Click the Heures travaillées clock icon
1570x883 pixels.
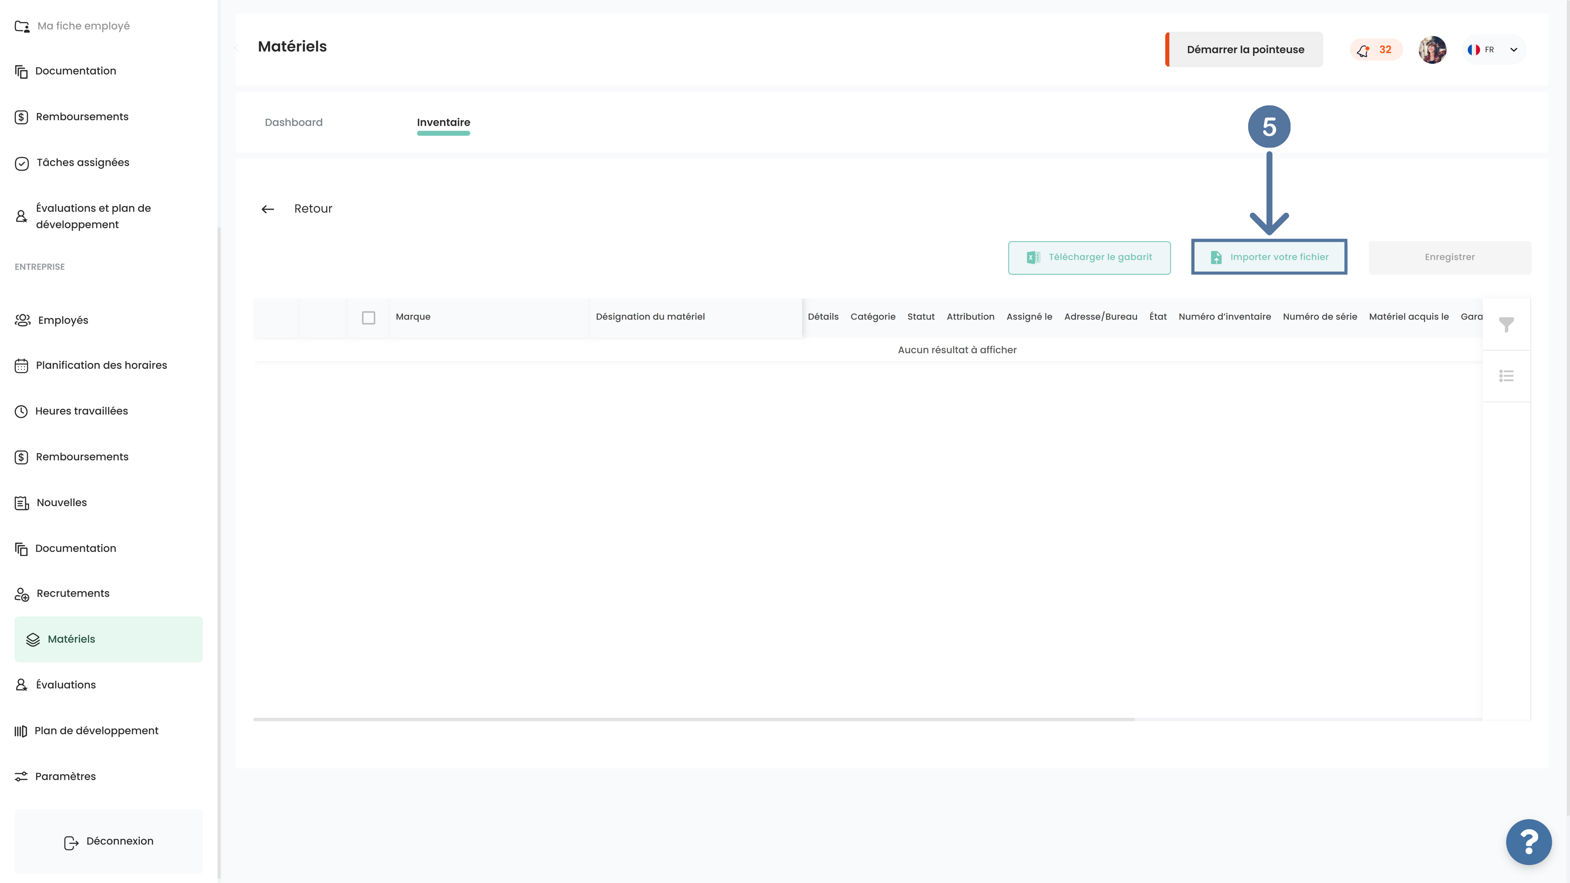(21, 411)
